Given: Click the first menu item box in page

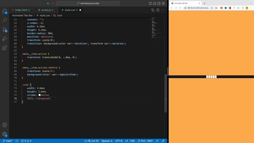Looking at the screenshot, I should 207,77.
